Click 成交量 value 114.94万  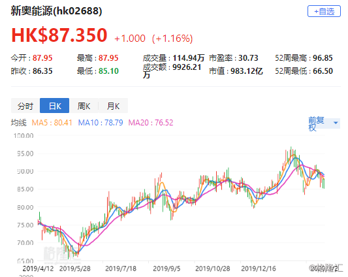[189, 58]
